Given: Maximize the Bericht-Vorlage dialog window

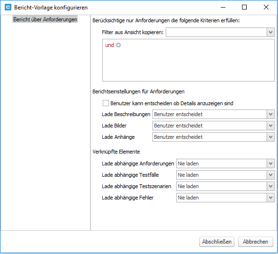Looking at the screenshot, I should pyautogui.click(x=244, y=7).
